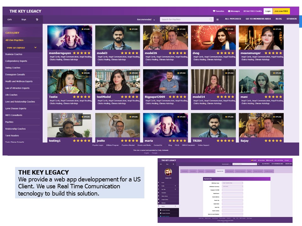The height and width of the screenshot is (226, 302).
Task: Click OFFLINE badge on mani card
Action: 277,73
